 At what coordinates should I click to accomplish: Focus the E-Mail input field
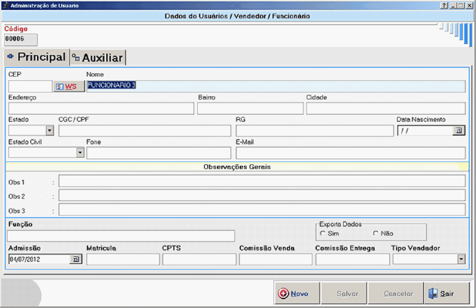(350, 153)
